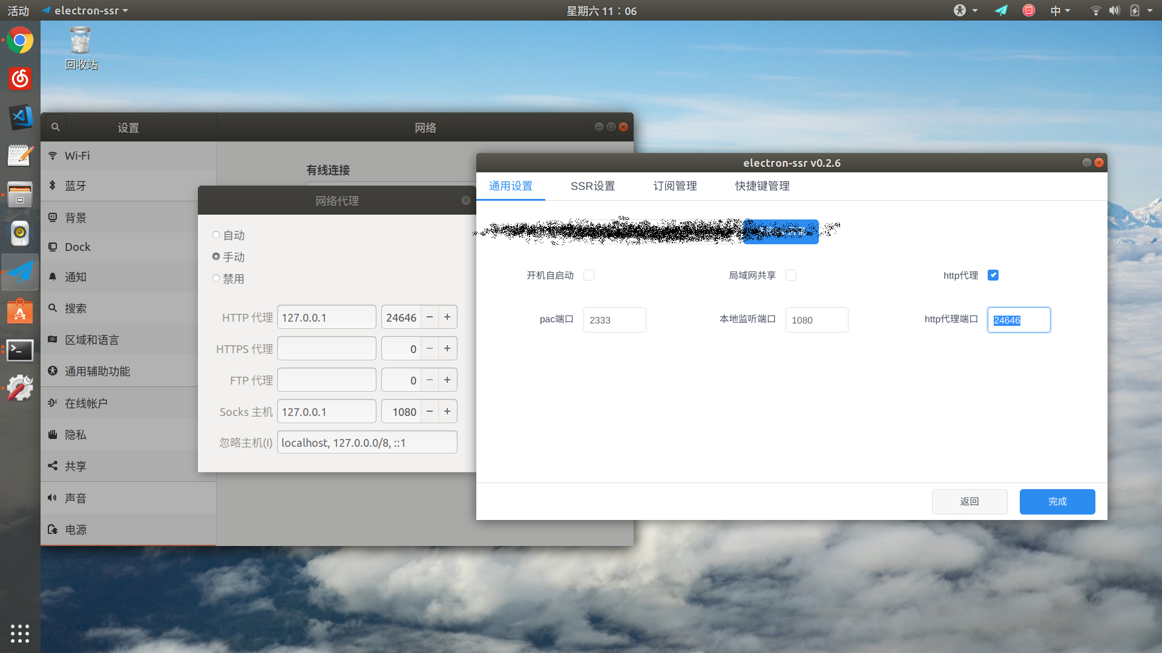Decrease HTTP 代理 port with minus
Viewport: 1162px width, 653px height.
430,317
